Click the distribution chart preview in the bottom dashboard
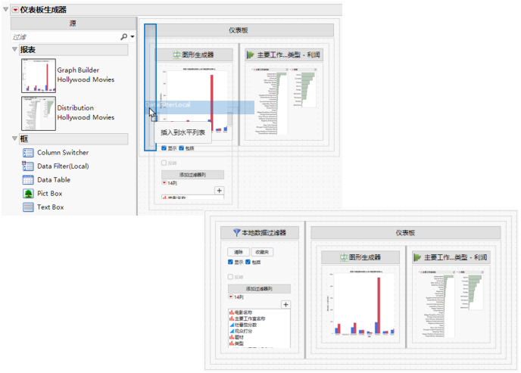Image resolution: width=521 pixels, height=373 pixels. tap(451, 305)
